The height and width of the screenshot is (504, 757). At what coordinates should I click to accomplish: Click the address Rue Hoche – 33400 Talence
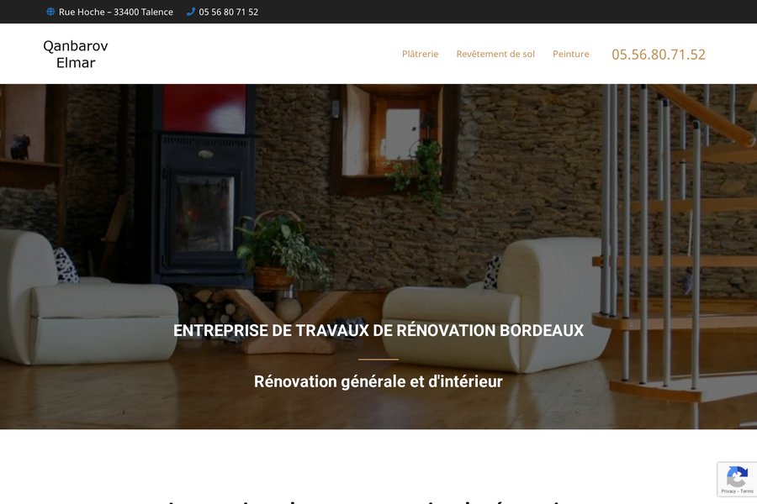[x=116, y=12]
